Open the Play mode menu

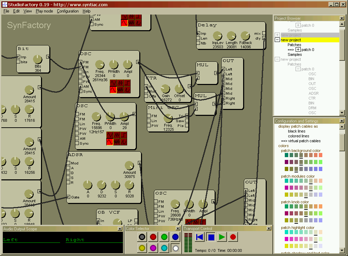pos(44,11)
